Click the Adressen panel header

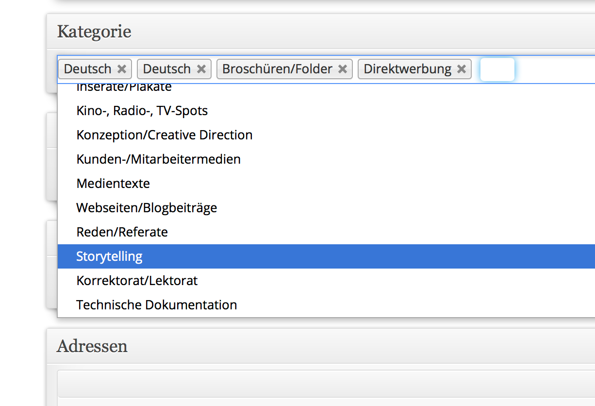point(321,346)
